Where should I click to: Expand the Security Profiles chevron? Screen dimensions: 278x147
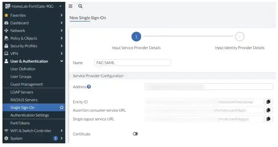(62, 46)
